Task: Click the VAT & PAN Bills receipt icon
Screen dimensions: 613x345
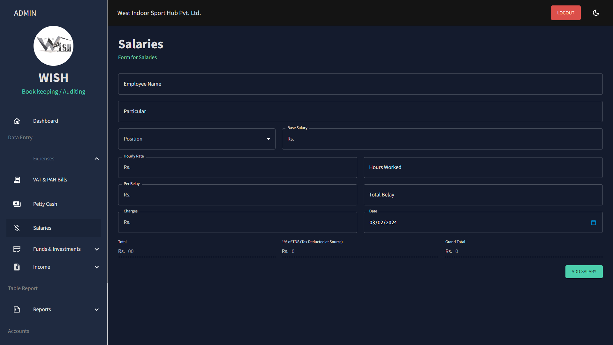Action: 17,180
